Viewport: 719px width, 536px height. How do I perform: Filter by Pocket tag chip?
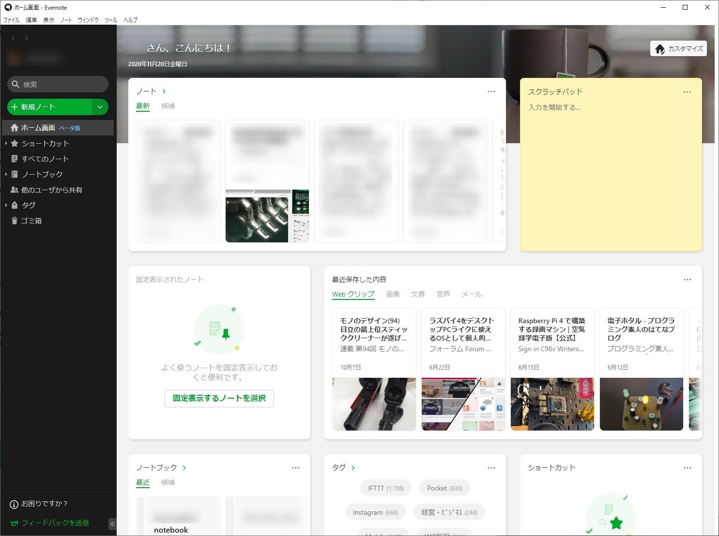pyautogui.click(x=444, y=488)
